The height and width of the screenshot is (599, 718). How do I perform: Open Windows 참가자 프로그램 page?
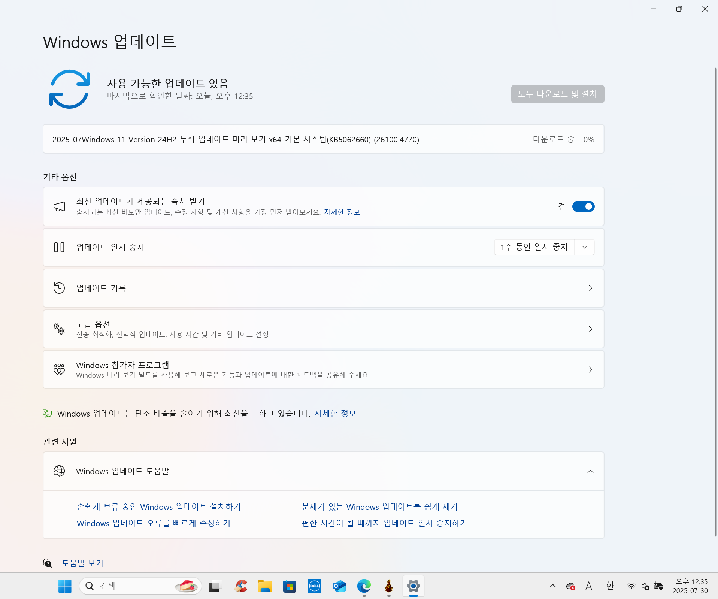pos(324,369)
